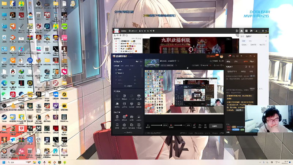Unhide the first dimmed source row via its eye icon

tap(135, 77)
